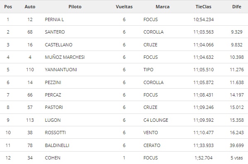Click the Vueltas column header
The image size is (248, 164).
click(x=124, y=7)
